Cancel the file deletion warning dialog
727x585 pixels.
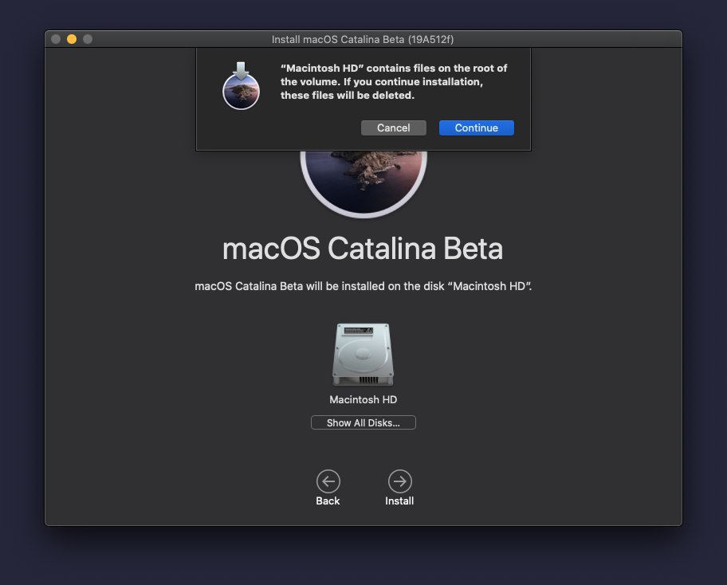pyautogui.click(x=393, y=128)
